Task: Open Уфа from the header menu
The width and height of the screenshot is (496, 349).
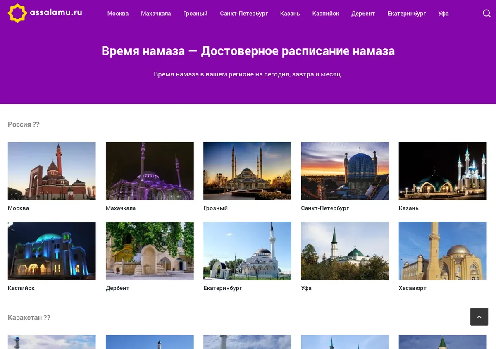Action: 444,14
